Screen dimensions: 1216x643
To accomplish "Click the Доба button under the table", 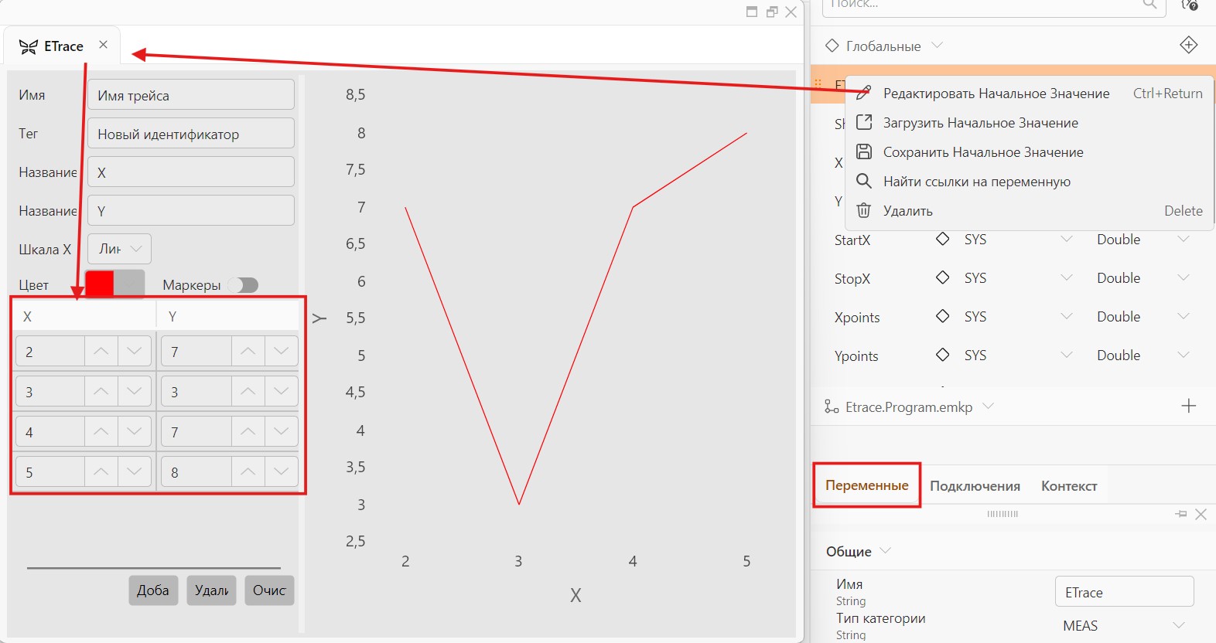I will [x=153, y=590].
